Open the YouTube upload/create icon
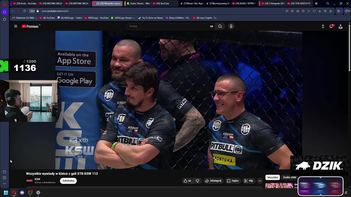The height and width of the screenshot is (197, 351). (323, 26)
